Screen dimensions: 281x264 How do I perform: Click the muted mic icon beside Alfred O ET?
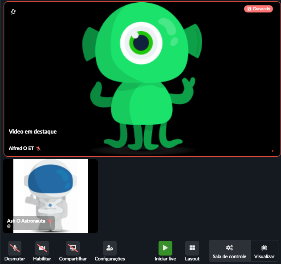[x=38, y=148]
